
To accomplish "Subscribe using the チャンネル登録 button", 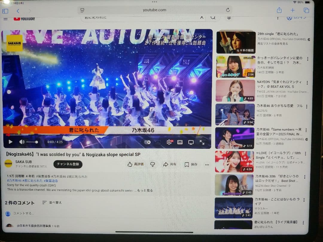I will coord(68,164).
